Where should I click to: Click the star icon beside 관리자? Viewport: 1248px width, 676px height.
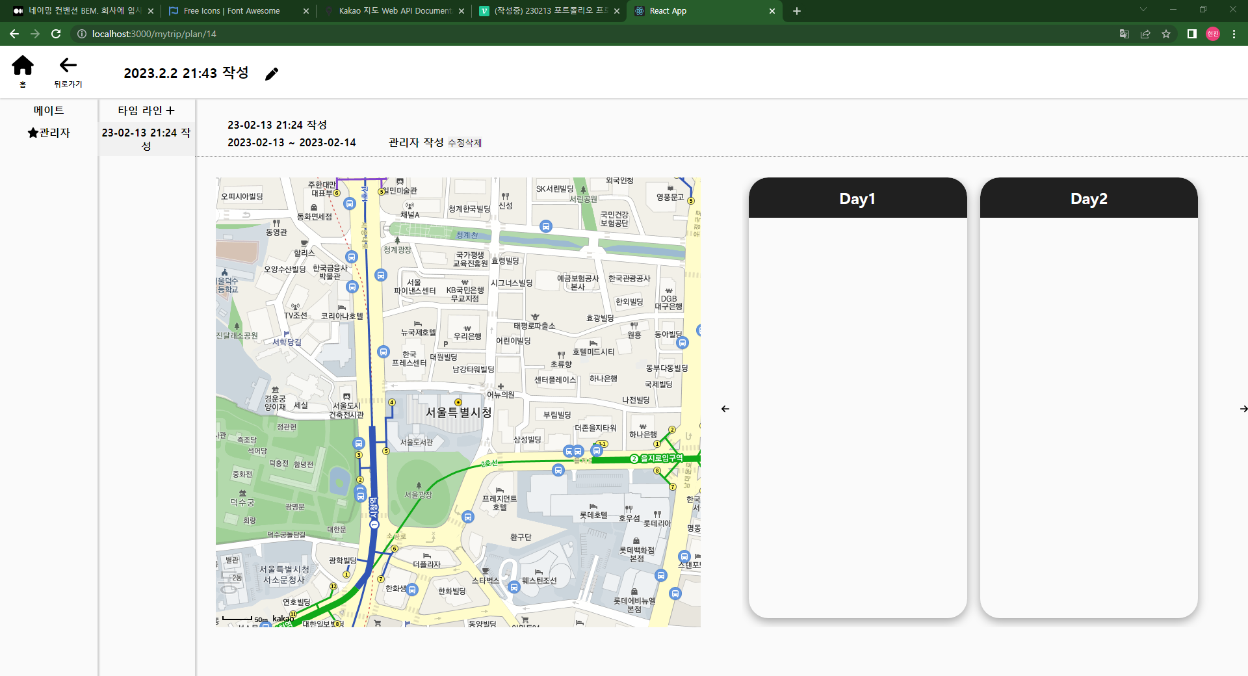pos(33,133)
